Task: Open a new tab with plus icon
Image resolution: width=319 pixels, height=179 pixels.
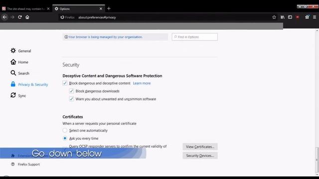Action: 109,8
